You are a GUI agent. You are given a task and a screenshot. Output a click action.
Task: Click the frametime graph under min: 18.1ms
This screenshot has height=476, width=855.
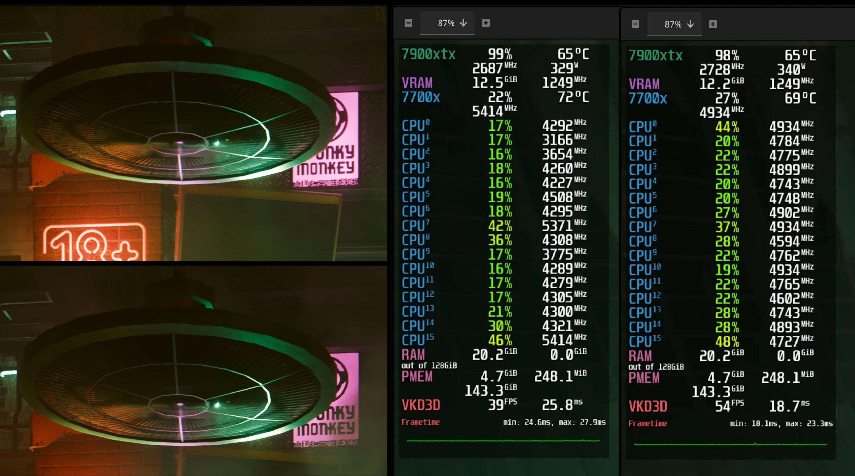(730, 444)
